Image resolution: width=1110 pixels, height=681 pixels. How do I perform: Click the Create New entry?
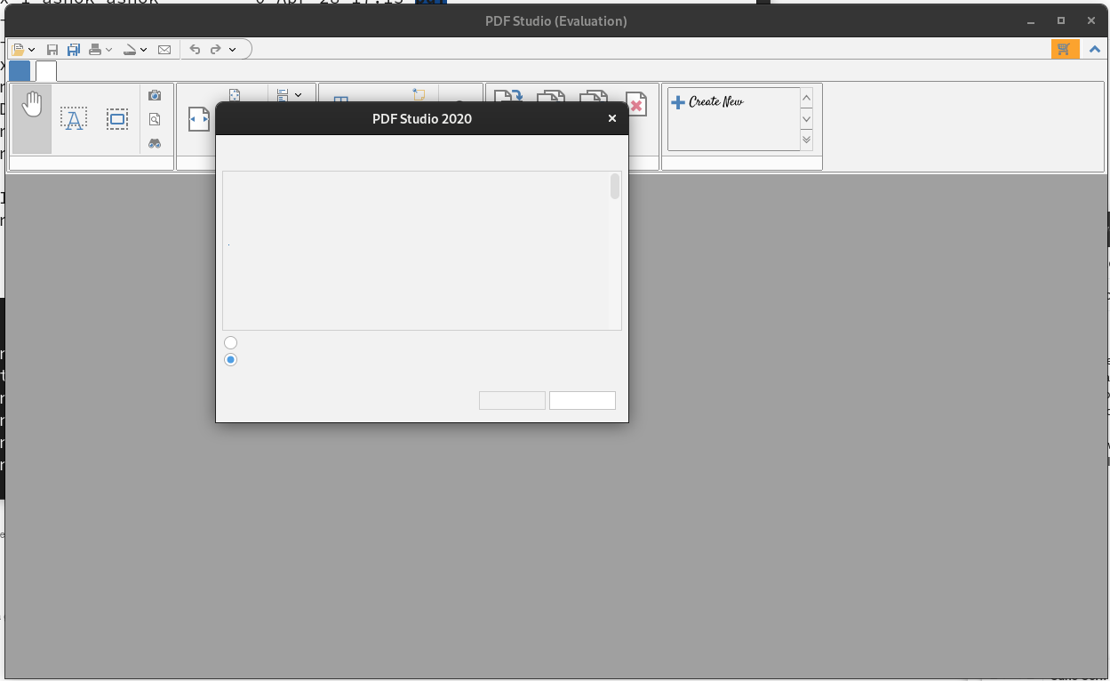(x=707, y=102)
